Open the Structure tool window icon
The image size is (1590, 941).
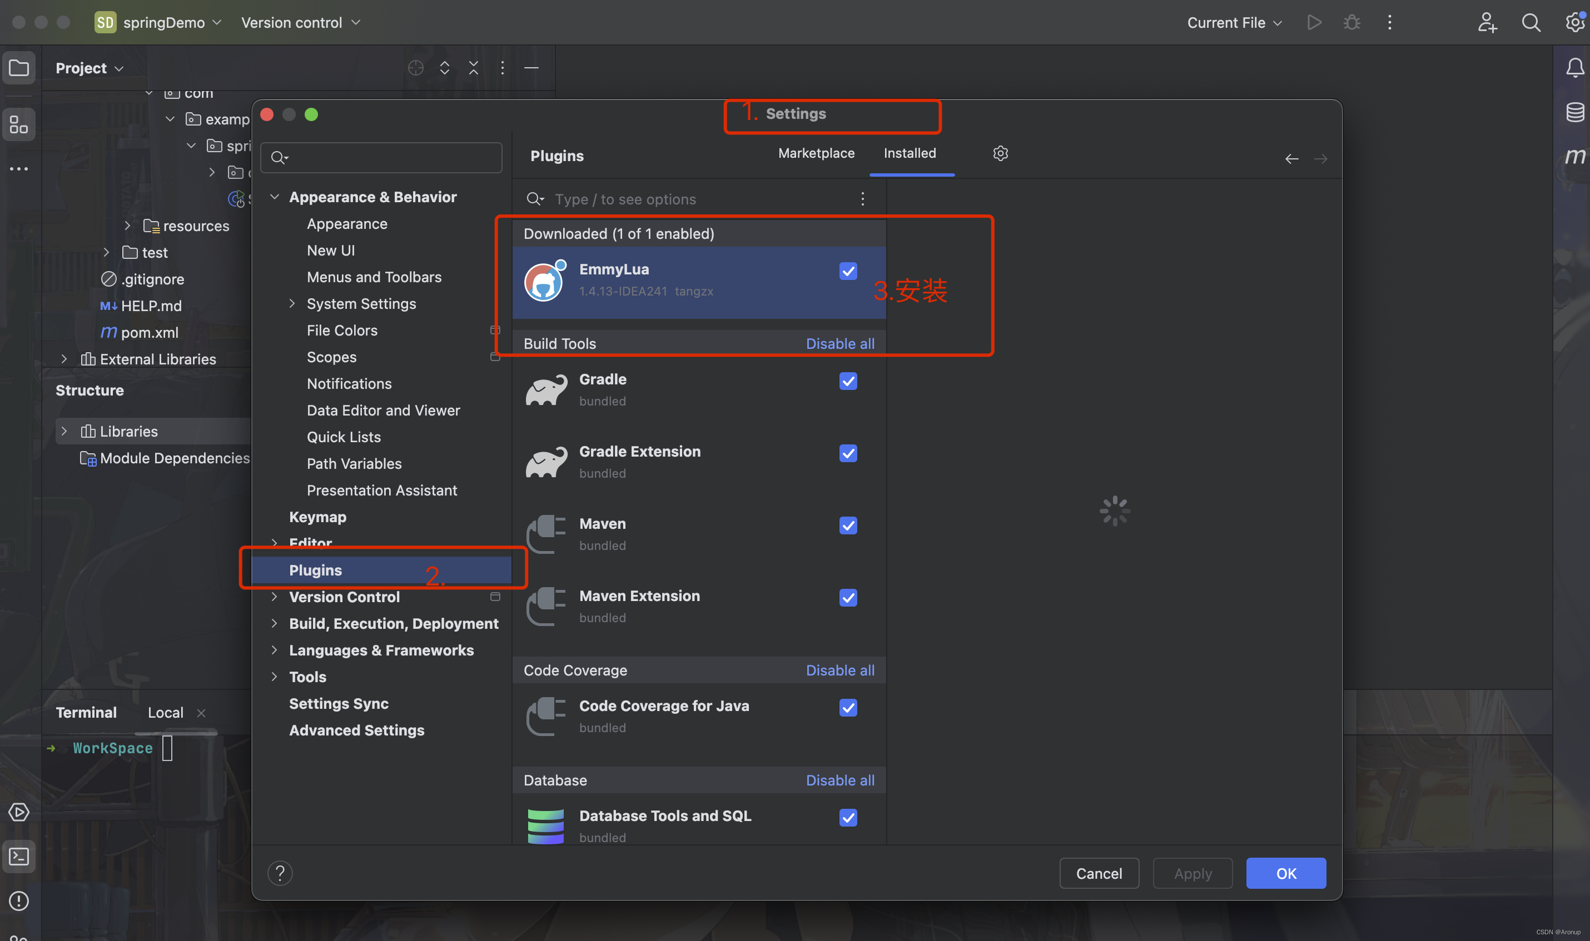coord(19,124)
